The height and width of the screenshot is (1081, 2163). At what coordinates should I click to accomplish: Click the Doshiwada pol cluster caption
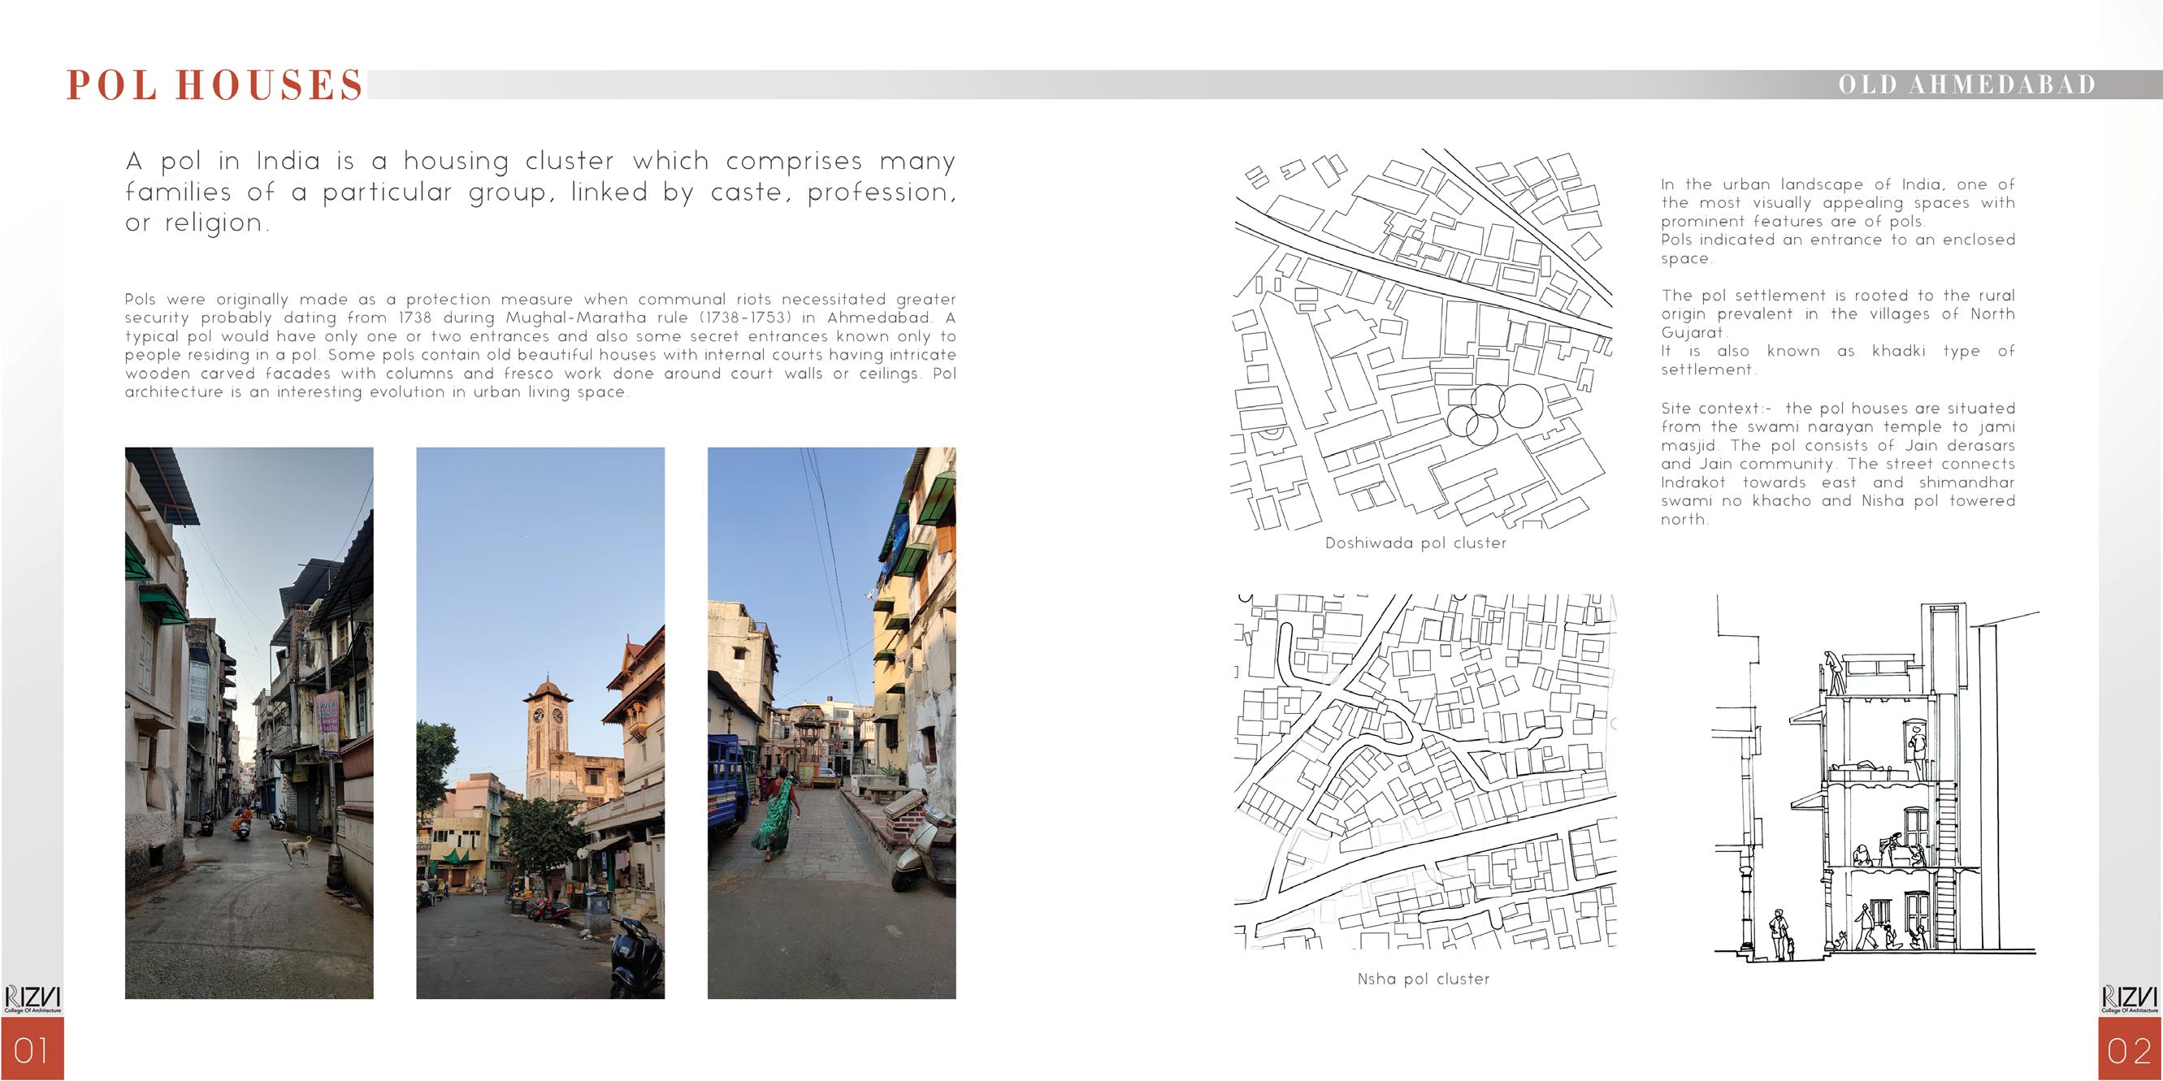1415,543
